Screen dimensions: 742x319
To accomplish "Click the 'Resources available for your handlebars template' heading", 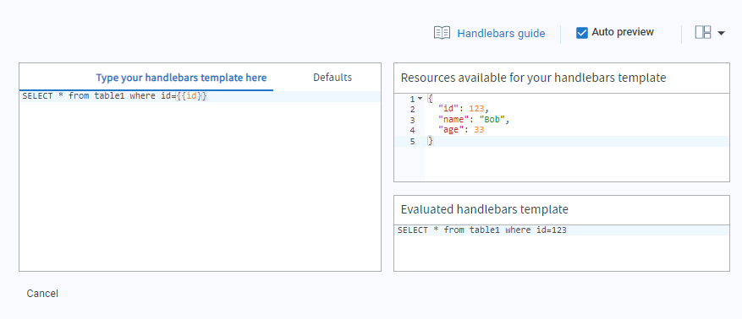I will coord(533,78).
